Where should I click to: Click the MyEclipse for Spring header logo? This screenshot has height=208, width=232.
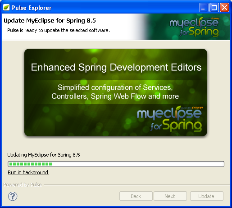pyautogui.click(x=194, y=27)
